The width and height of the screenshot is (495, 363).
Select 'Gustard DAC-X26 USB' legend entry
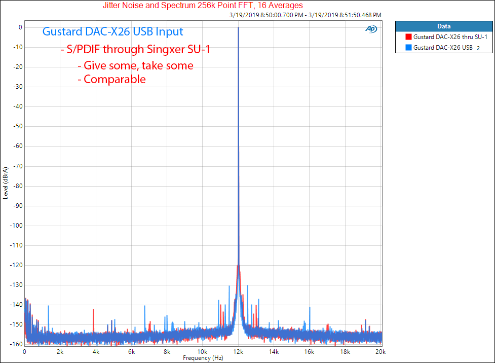(x=443, y=47)
